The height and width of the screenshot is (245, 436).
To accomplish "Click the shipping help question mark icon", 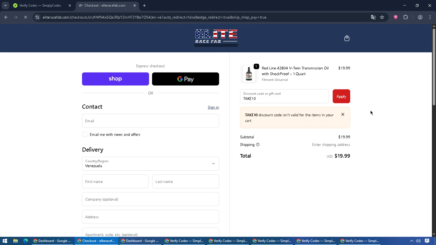I will click(x=258, y=145).
